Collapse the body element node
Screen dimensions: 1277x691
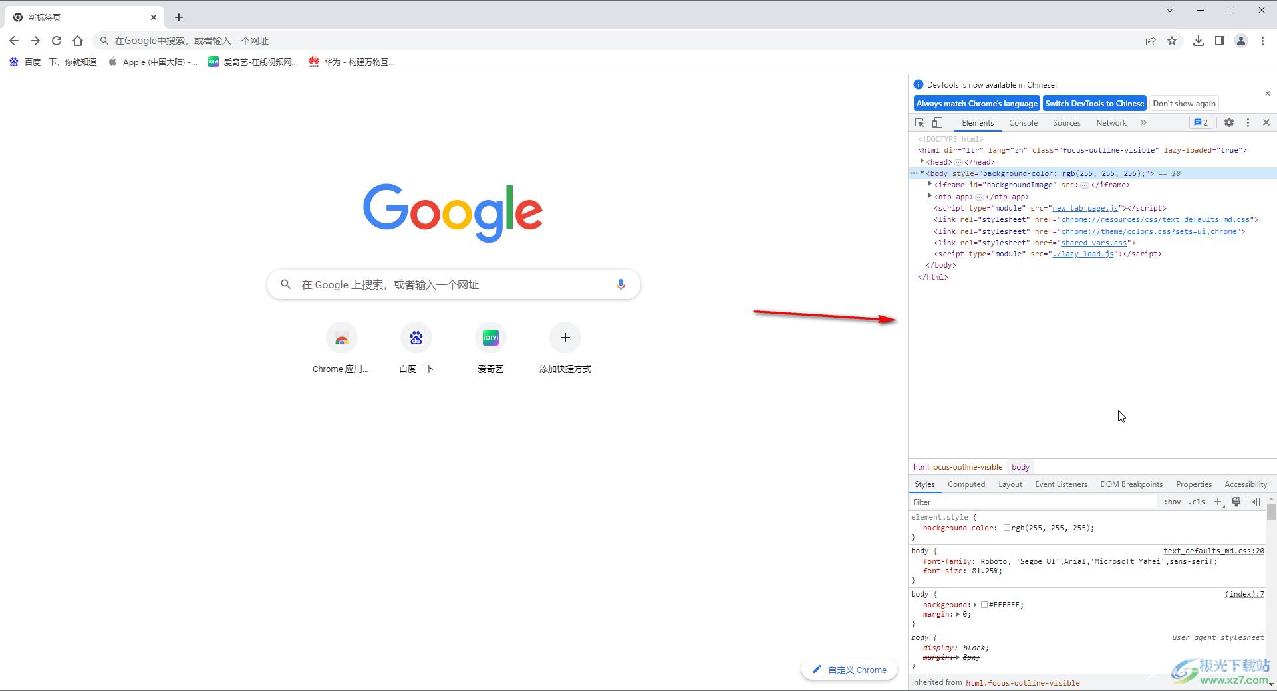click(922, 173)
